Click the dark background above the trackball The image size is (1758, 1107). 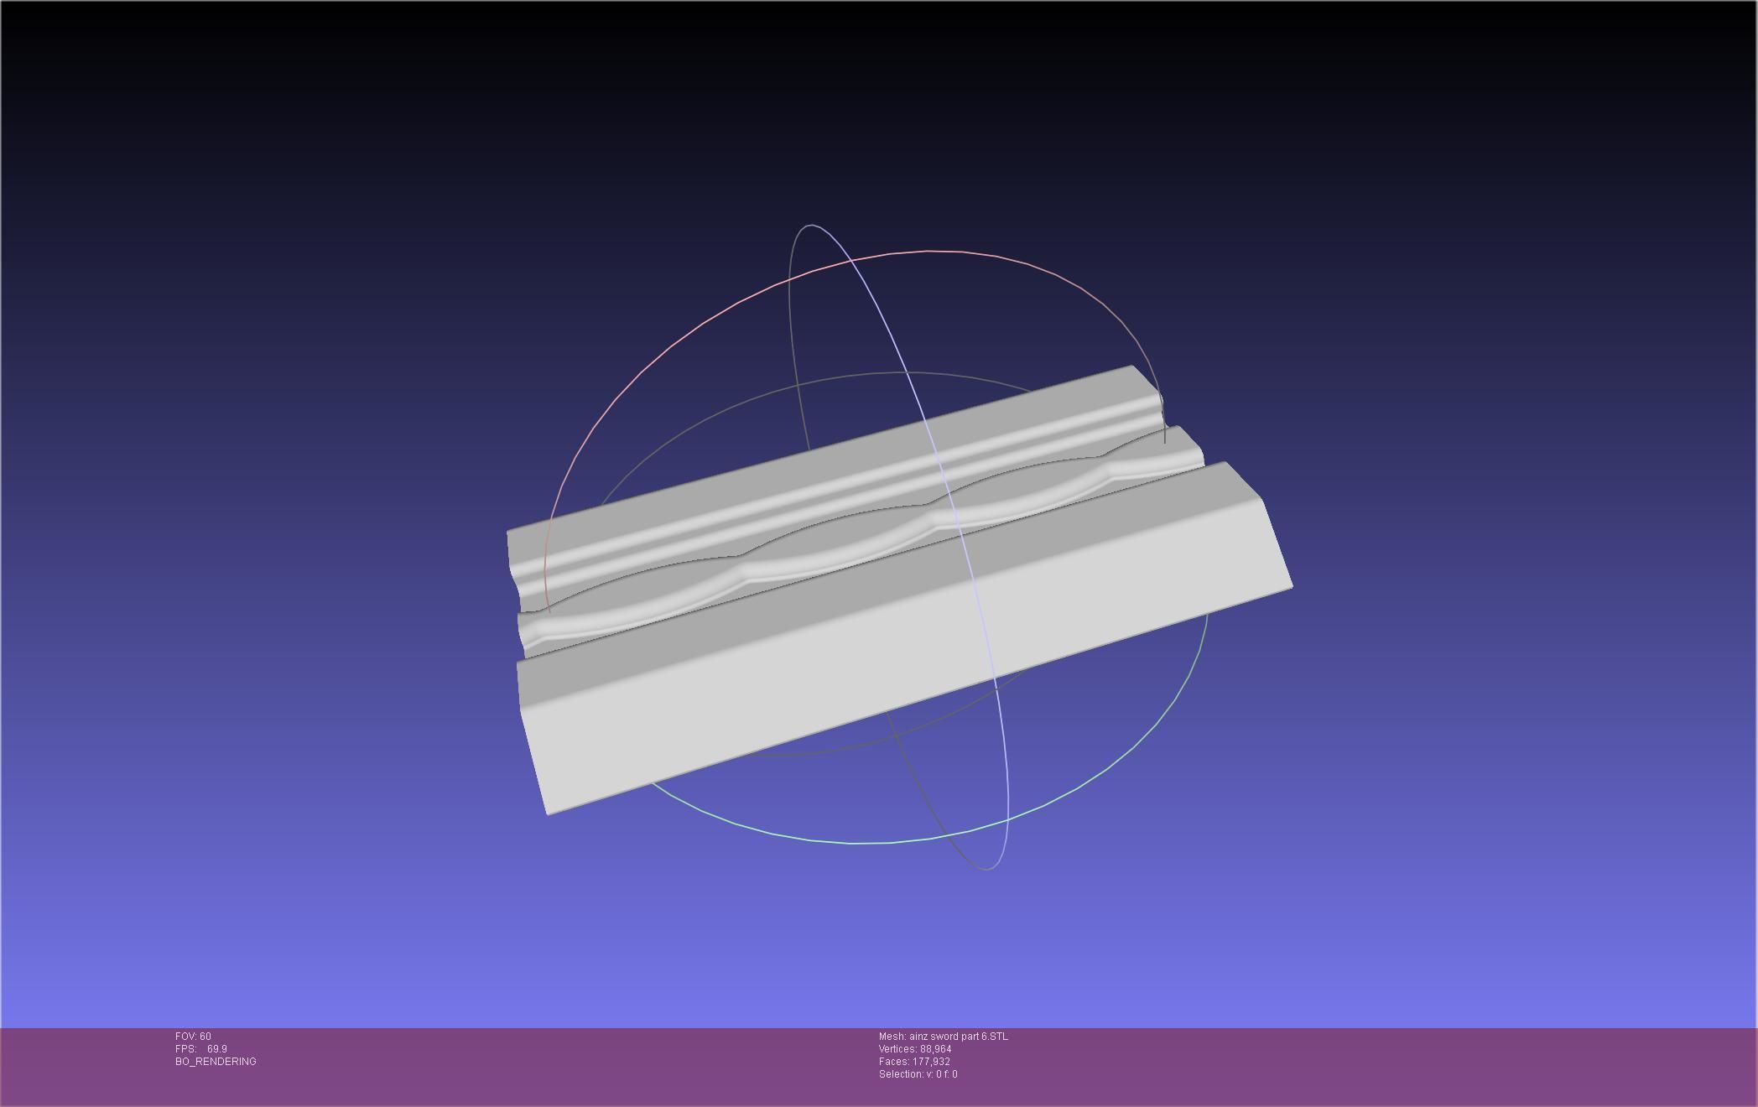[x=881, y=109]
